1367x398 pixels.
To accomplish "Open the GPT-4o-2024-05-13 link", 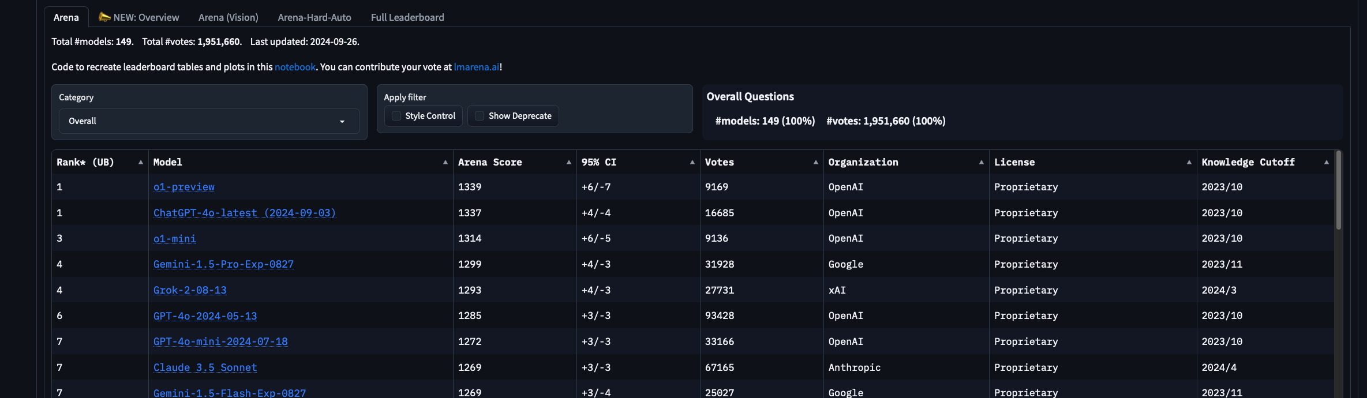I will click(x=205, y=316).
